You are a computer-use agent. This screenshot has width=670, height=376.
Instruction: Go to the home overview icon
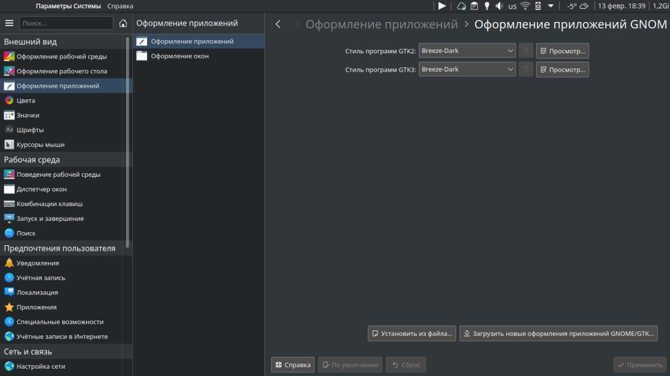(123, 23)
